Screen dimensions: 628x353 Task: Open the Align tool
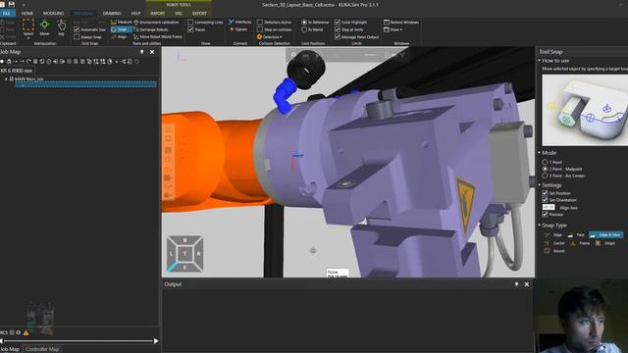[x=119, y=37]
